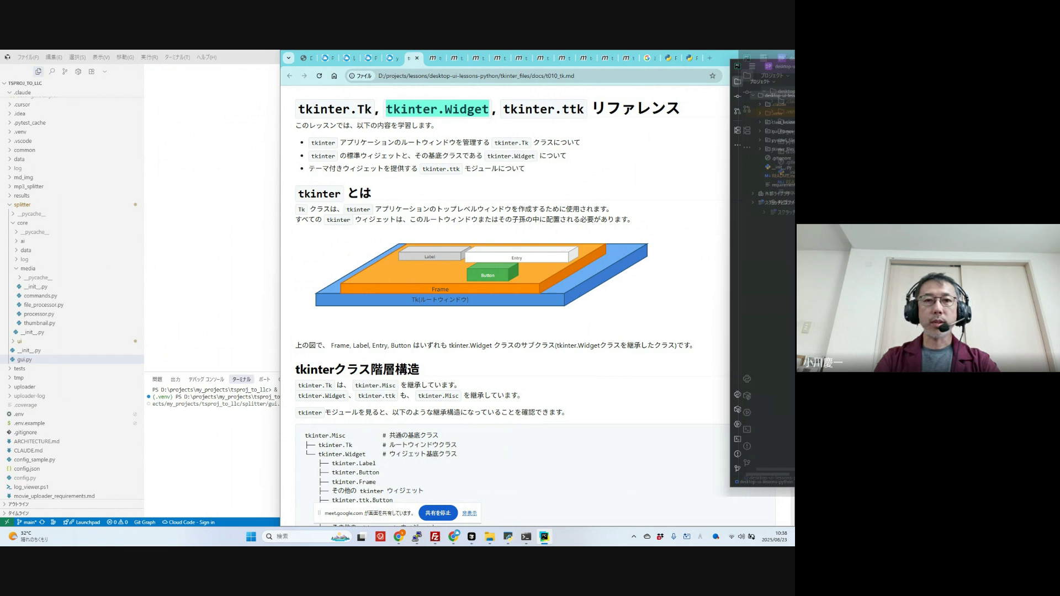
Task: Bookmark this page with the star icon
Action: (x=712, y=76)
